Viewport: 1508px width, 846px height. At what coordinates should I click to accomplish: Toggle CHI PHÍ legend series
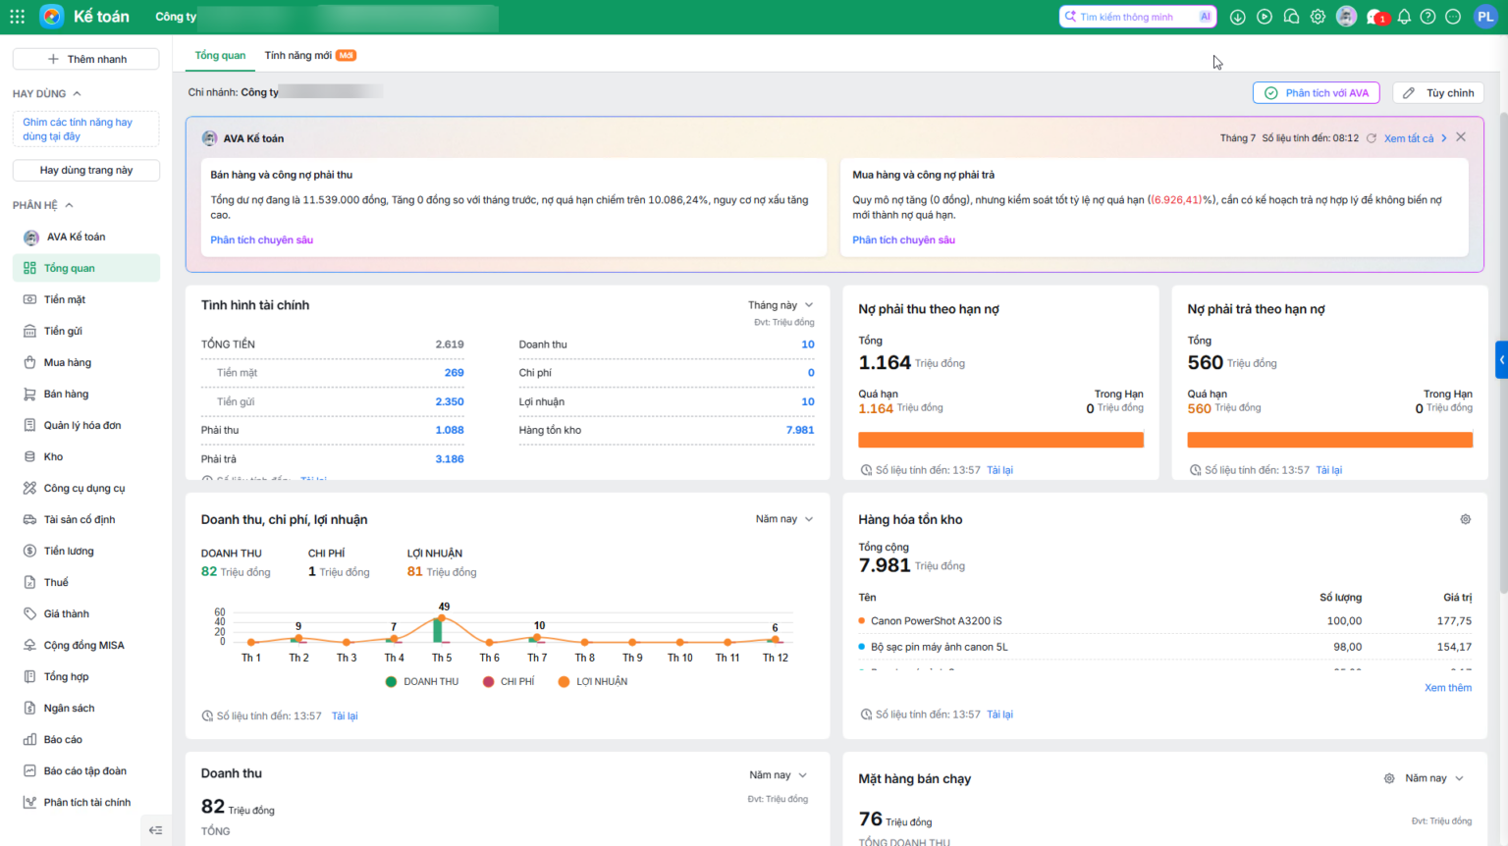tap(509, 681)
